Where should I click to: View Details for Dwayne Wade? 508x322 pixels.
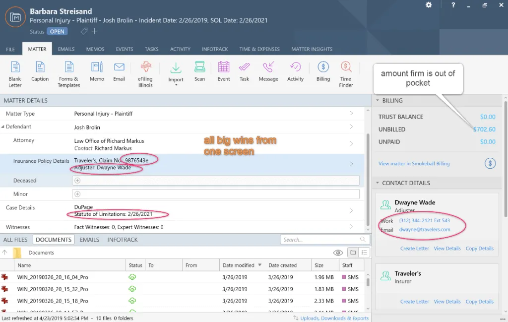tap(447, 249)
